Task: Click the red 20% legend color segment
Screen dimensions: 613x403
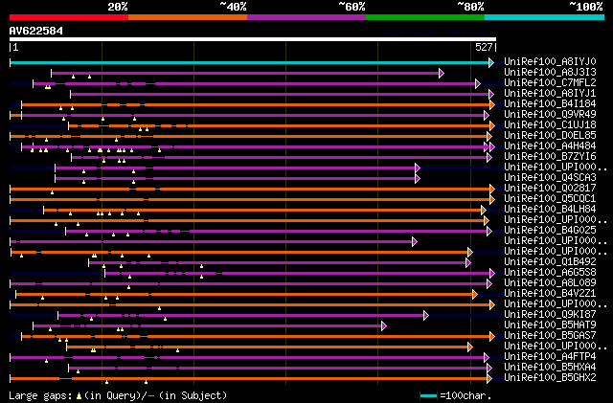Action: coord(69,17)
